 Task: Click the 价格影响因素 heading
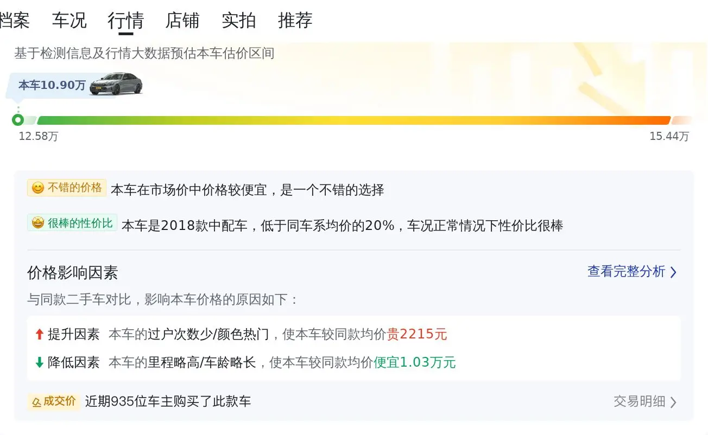click(73, 273)
